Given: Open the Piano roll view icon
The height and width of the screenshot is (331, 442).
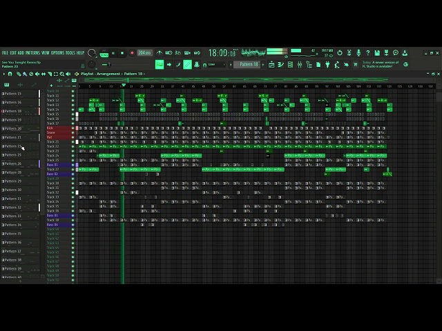Looking at the screenshot, I should click(281, 65).
